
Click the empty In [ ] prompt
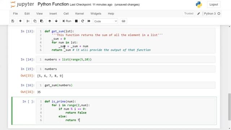pyautogui.click(x=29, y=101)
